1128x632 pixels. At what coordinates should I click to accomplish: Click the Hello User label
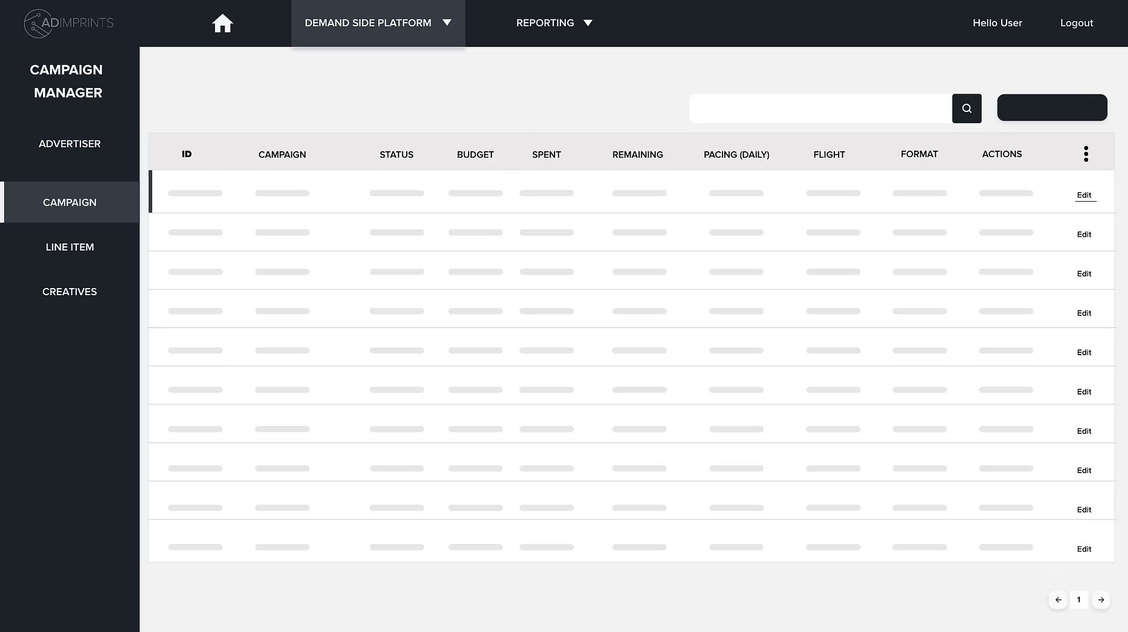[x=997, y=23]
